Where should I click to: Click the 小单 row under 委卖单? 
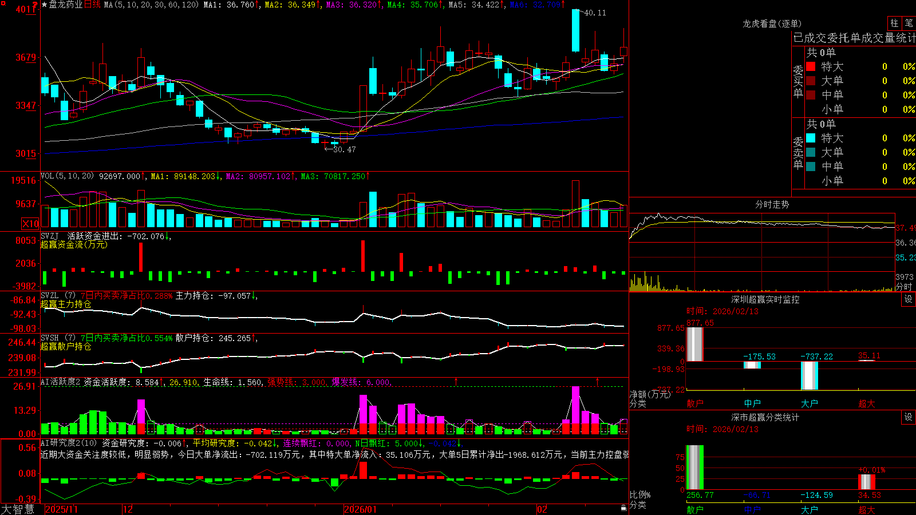click(860, 181)
